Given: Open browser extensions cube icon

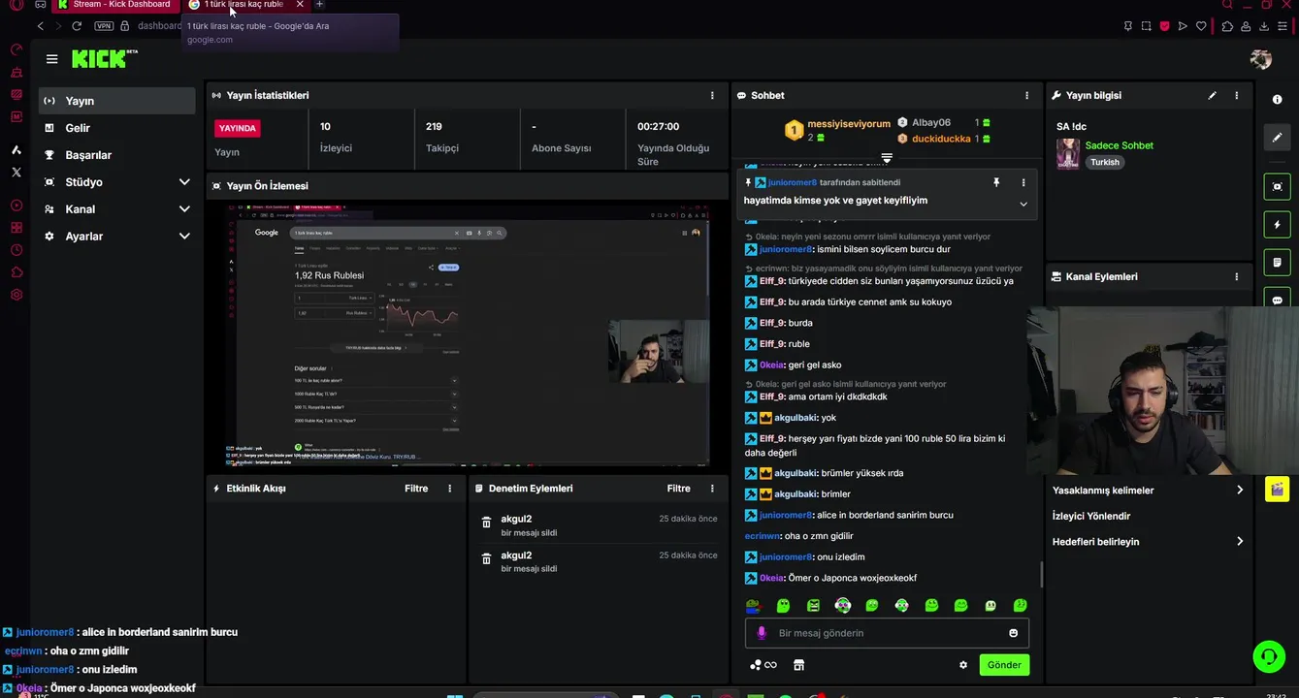Looking at the screenshot, I should (1227, 26).
